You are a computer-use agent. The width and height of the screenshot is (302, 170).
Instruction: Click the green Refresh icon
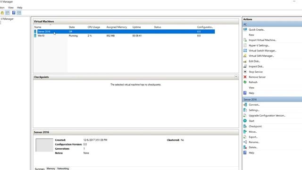pyautogui.click(x=245, y=82)
